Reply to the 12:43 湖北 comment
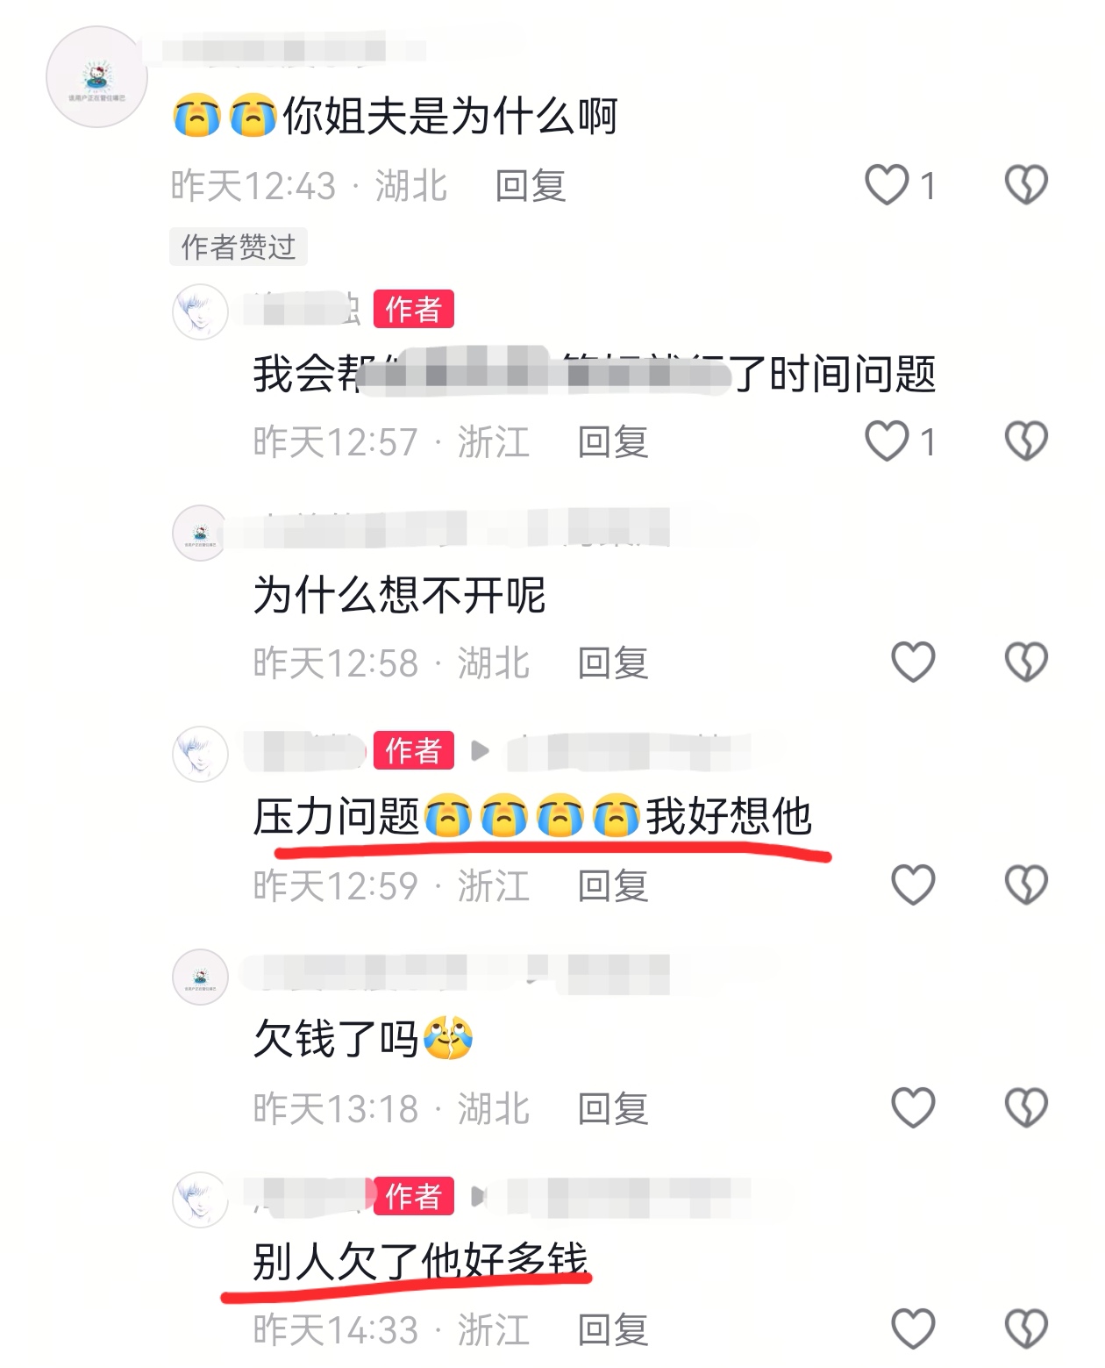The image size is (1105, 1368). tap(531, 186)
